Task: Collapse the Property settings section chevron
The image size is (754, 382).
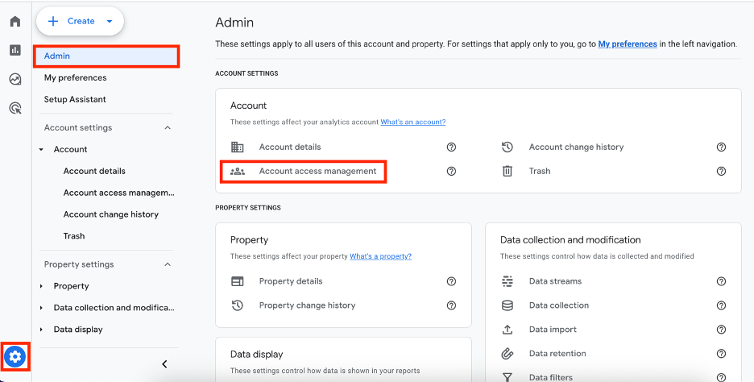Action: coord(168,264)
